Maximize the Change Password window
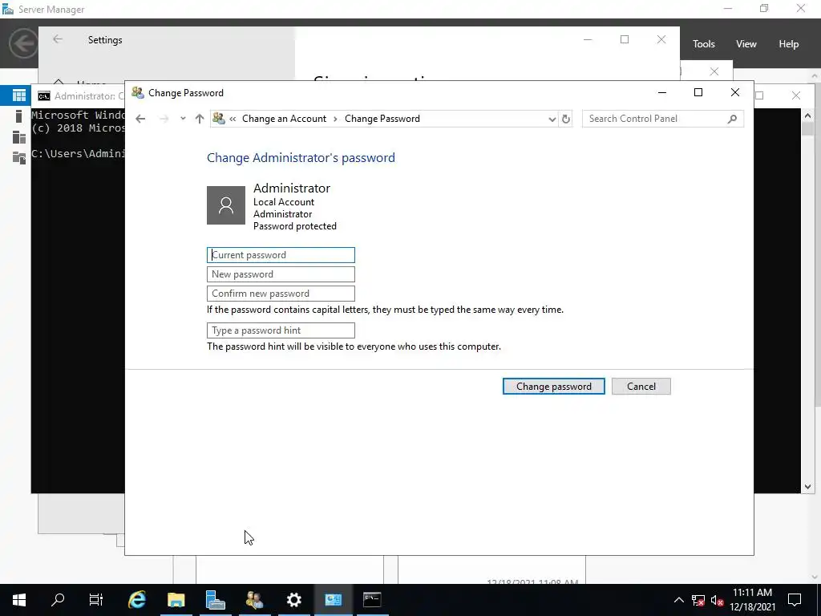 (698, 93)
